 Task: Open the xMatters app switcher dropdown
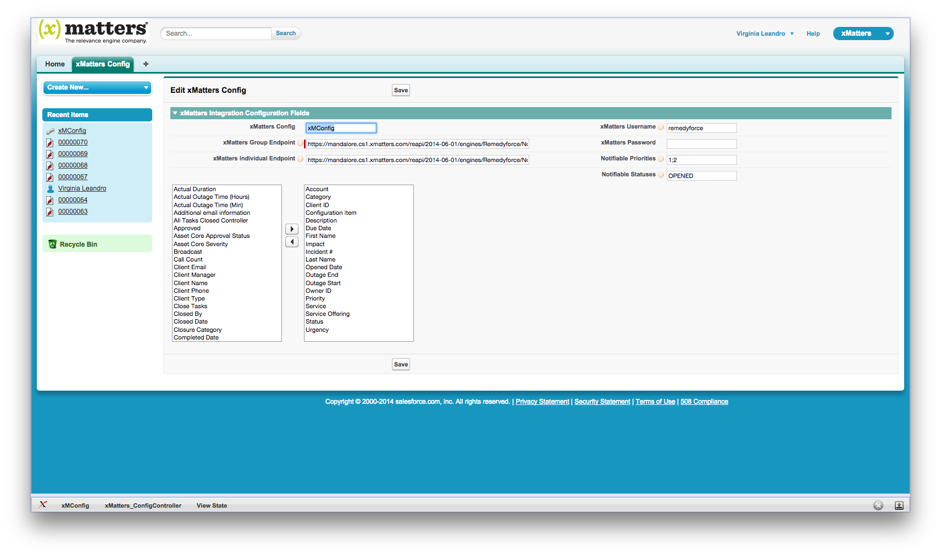[x=862, y=34]
